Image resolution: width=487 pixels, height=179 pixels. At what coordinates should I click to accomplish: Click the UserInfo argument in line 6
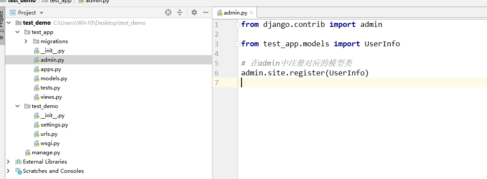pyautogui.click(x=347, y=73)
